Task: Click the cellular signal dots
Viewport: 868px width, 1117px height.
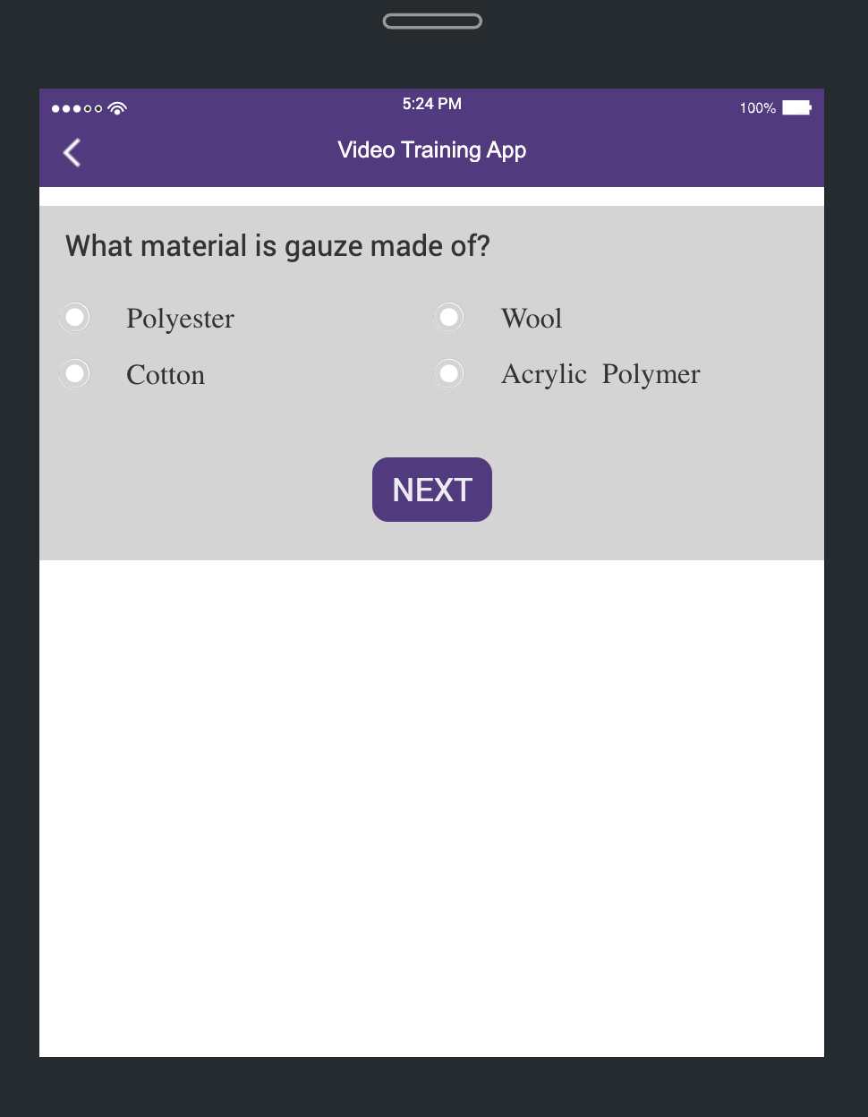Action: pyautogui.click(x=76, y=108)
